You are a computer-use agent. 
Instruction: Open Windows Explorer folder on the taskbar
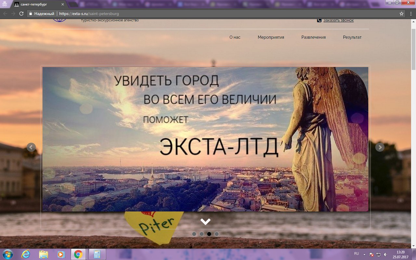(x=44, y=254)
